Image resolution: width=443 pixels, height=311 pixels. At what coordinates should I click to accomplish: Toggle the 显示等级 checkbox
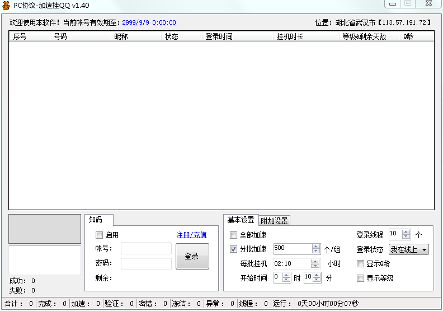click(361, 278)
